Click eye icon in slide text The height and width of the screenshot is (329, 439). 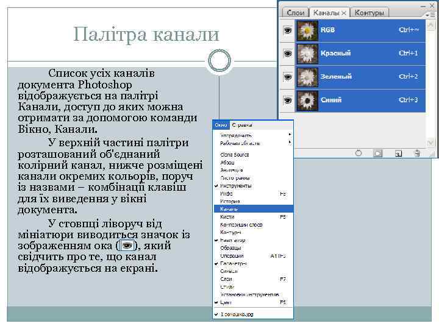coord(127,246)
